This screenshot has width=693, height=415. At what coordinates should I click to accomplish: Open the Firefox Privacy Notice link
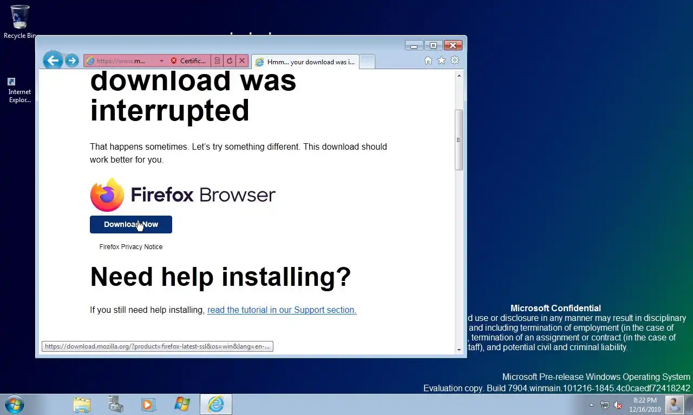pyautogui.click(x=131, y=247)
